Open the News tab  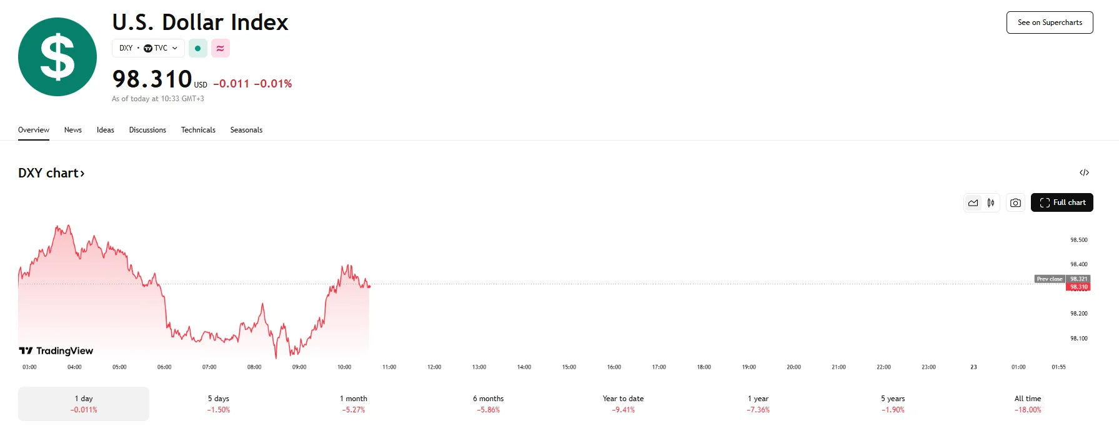pyautogui.click(x=73, y=130)
